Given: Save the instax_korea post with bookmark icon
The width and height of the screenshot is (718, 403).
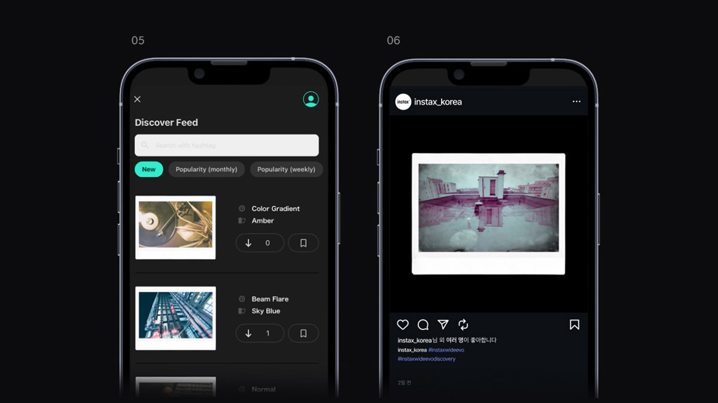Looking at the screenshot, I should 574,325.
